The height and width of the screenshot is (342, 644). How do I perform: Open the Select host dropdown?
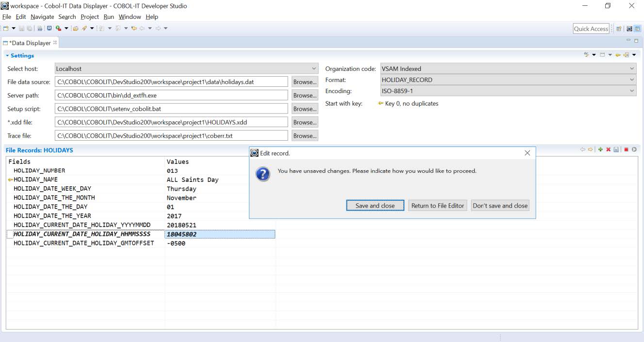(314, 69)
